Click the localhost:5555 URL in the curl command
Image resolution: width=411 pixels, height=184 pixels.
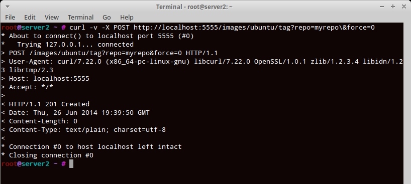tap(254, 27)
